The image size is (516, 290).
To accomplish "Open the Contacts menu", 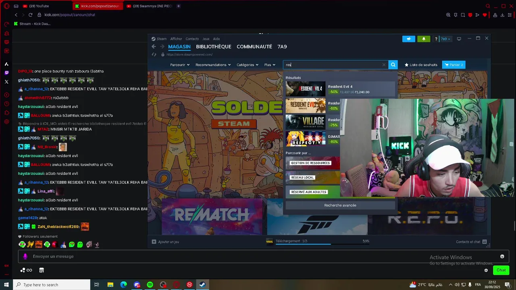I will coord(192,39).
